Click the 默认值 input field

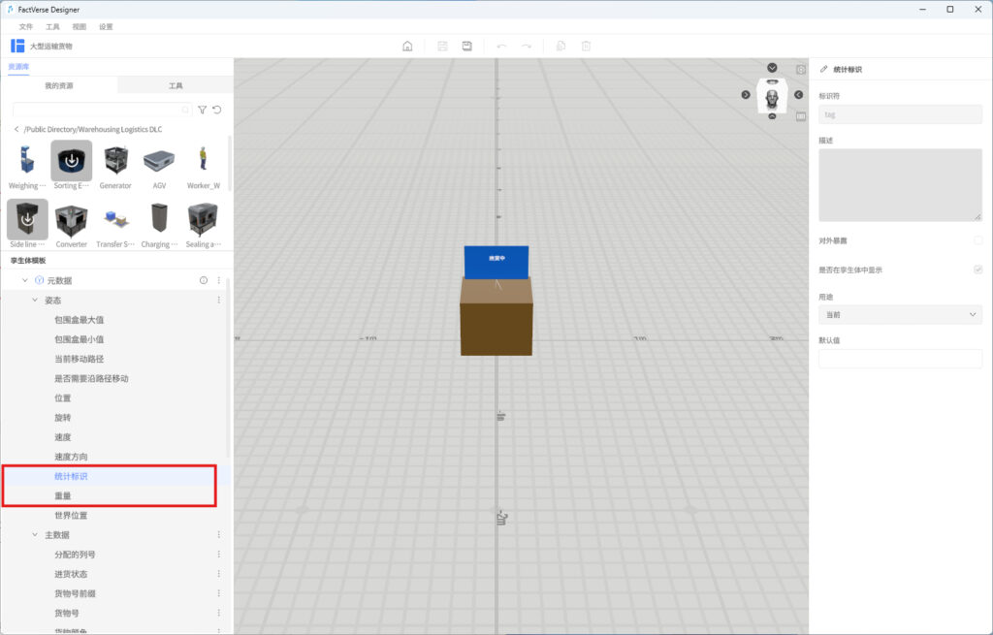[x=900, y=359]
